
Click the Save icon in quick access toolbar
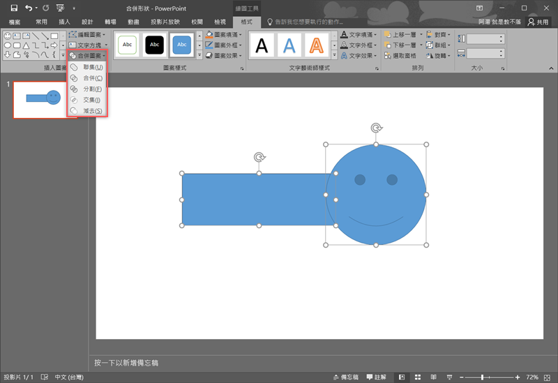(14, 8)
